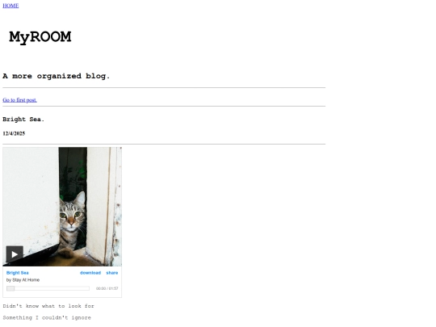Screen dimensions: 436x327
Task: Seek along the audio progress bar
Action: pyautogui.click(x=48, y=288)
